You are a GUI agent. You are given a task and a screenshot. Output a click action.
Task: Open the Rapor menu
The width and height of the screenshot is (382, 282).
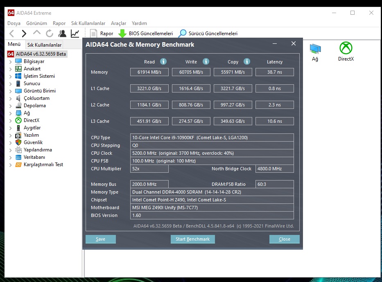tap(59, 23)
